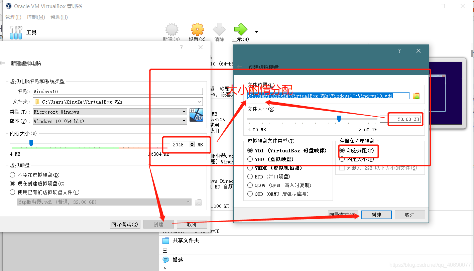The height and width of the screenshot is (271, 474).
Task: Click the help question mark in 创建虚拟硬盘 dialog
Action: 399,51
